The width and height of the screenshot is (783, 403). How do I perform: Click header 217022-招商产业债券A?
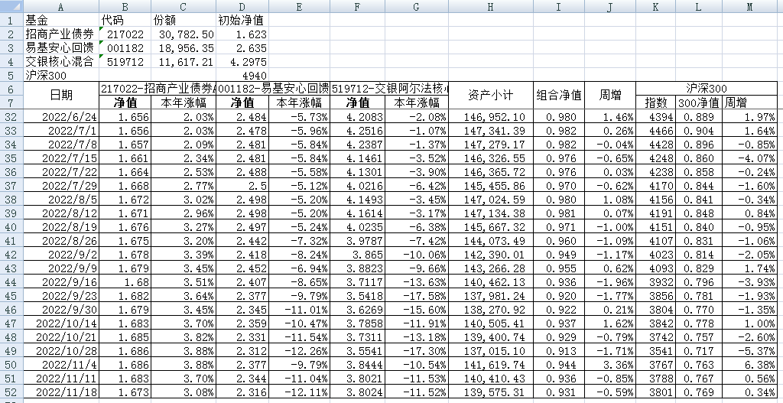pos(158,89)
